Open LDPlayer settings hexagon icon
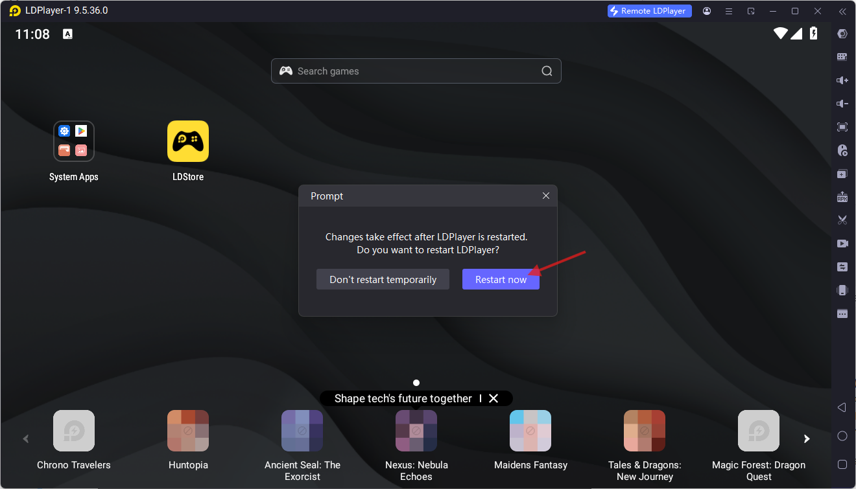Screen dimensions: 856x489 (x=842, y=34)
